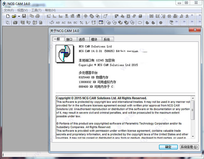Switch to the 接口 tab
Screen dimensions: 204x159
(71, 39)
